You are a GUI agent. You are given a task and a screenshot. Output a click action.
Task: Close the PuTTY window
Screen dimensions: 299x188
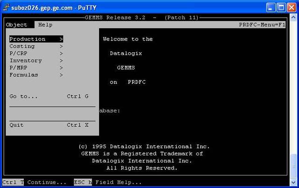click(x=292, y=7)
